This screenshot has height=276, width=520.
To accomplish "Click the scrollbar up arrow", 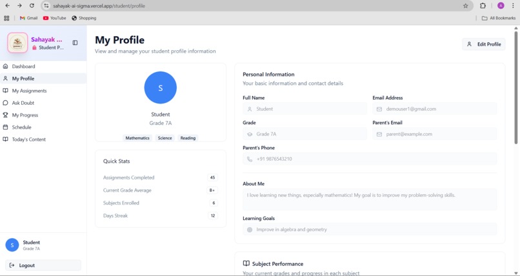I will pyautogui.click(x=516, y=29).
